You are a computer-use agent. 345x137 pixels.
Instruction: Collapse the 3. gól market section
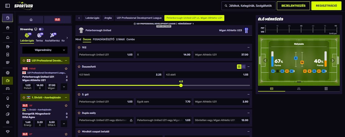[x=248, y=94]
